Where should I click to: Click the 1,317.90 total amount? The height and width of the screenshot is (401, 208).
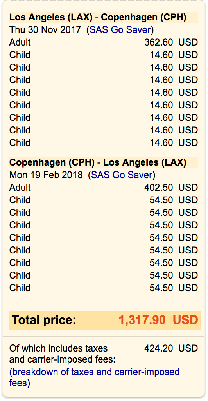pos(142,320)
